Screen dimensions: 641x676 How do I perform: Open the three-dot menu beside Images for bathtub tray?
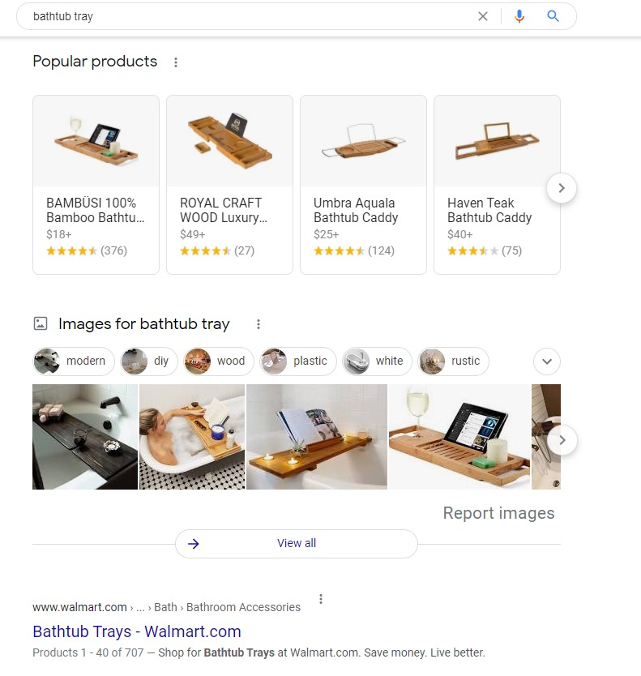coord(258,323)
